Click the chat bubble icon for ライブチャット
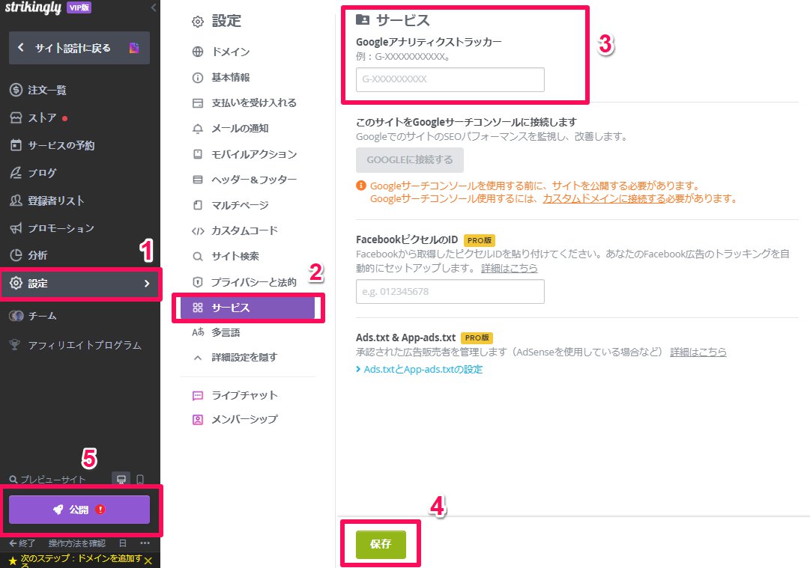Screen dimensions: 810x568 coord(198,396)
